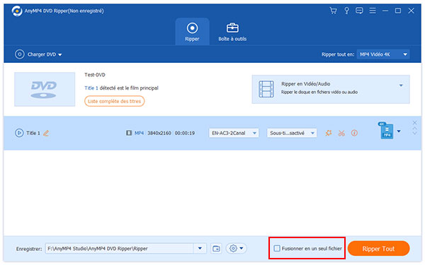This screenshot has height=265, width=425.
Task: Minimize the AnyMP4 window
Action: (x=385, y=11)
